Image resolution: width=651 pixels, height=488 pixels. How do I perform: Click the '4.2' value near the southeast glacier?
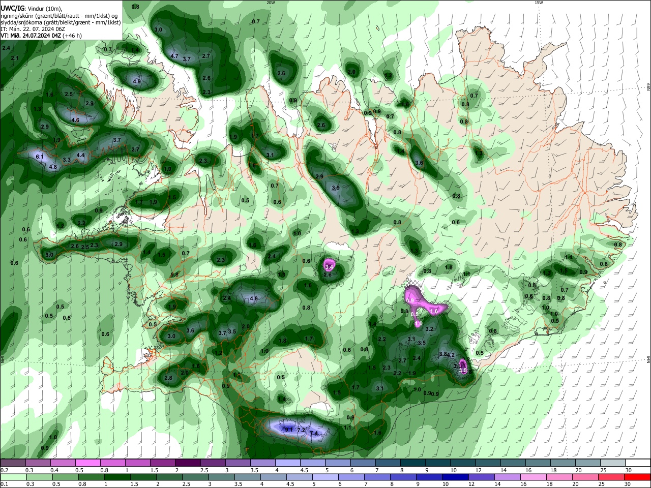[x=451, y=355]
